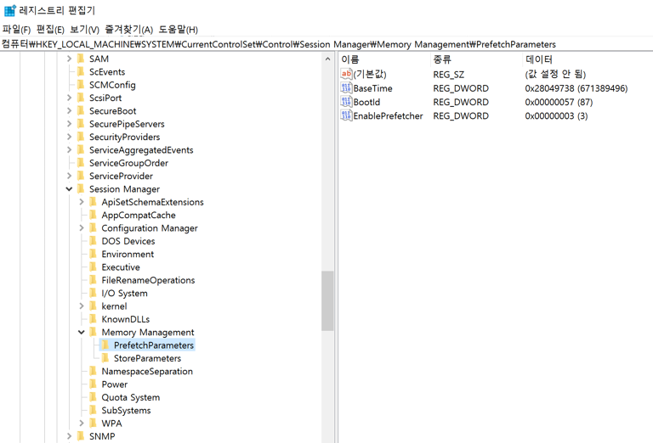
Task: Click the Registry Editor title bar icon
Action: [x=9, y=10]
